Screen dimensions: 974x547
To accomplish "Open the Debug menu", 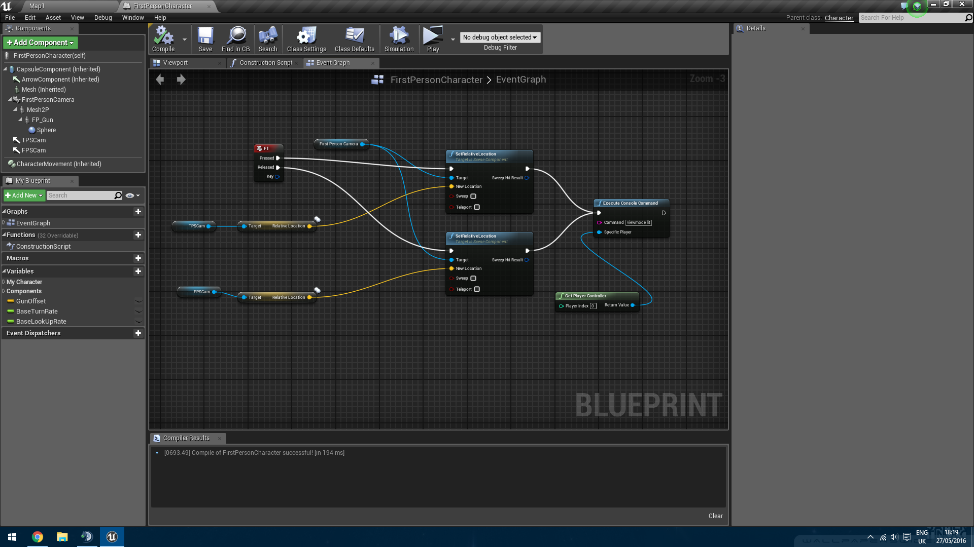I will pyautogui.click(x=103, y=18).
